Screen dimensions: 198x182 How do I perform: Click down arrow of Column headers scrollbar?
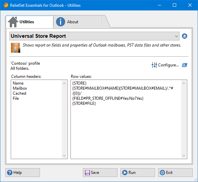(x=64, y=156)
